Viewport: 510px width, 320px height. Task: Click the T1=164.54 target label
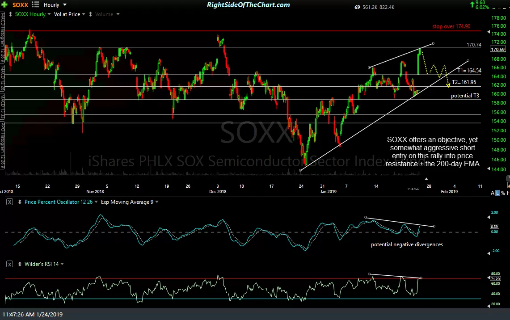coord(469,71)
